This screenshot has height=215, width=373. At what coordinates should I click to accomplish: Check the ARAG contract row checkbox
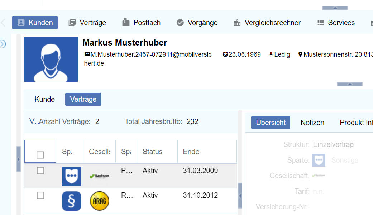point(40,195)
